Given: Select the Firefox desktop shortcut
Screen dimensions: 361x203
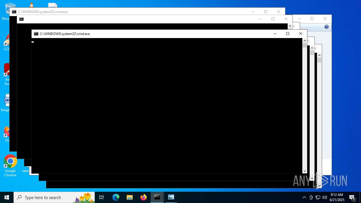Looking at the screenshot, I should pyautogui.click(x=6, y=134).
